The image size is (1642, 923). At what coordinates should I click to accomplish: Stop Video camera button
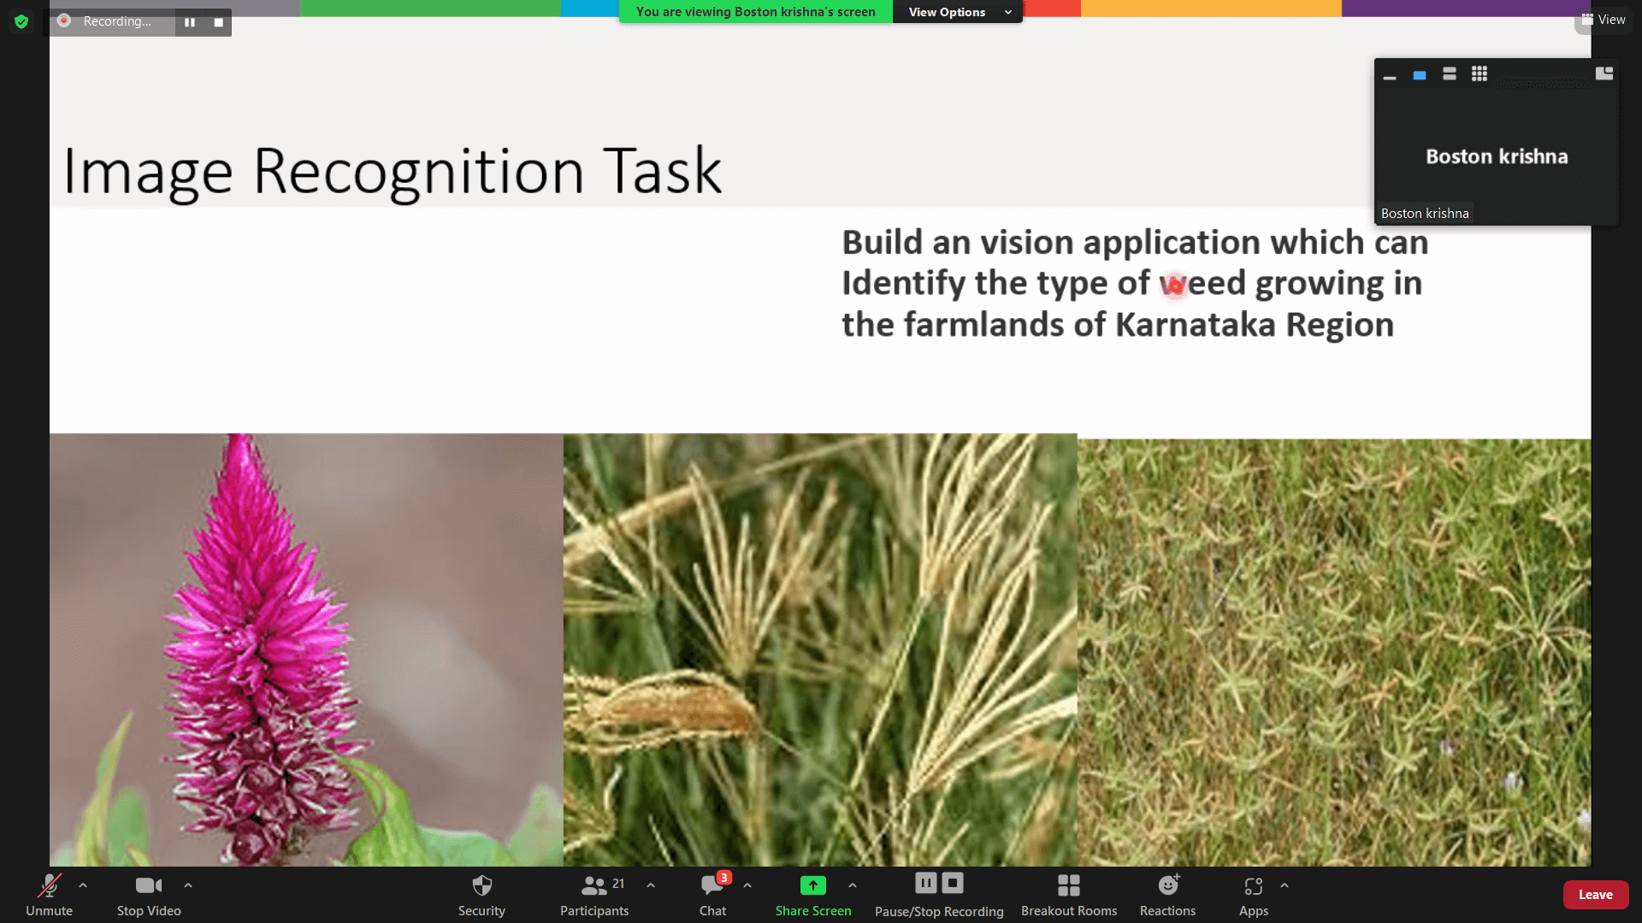149,895
